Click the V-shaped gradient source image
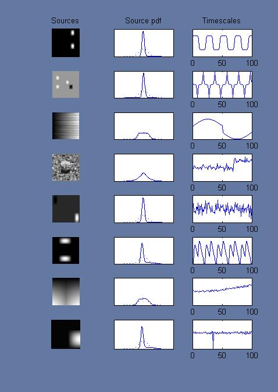Viewport: 278px width, 392px height. click(66, 291)
